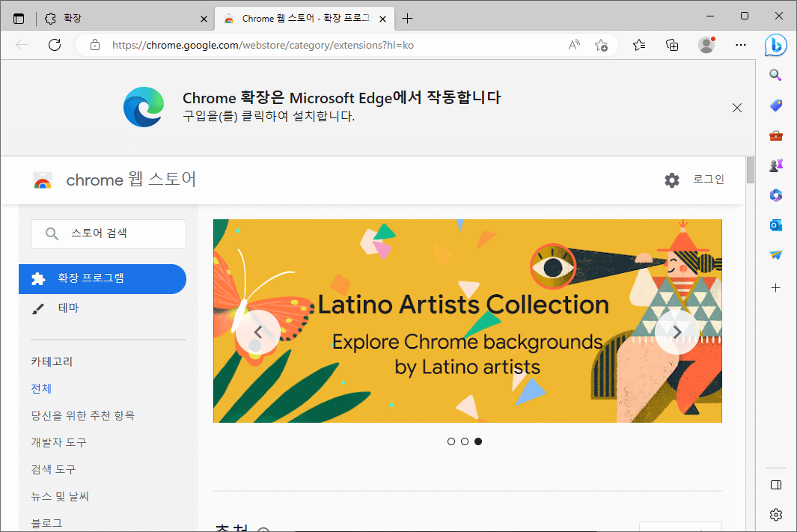797x532 pixels.
Task: Click the 로그인 link
Action: (709, 179)
